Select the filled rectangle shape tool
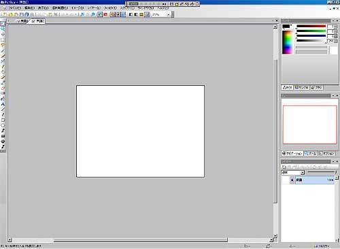The image size is (340, 249). click(x=3, y=136)
